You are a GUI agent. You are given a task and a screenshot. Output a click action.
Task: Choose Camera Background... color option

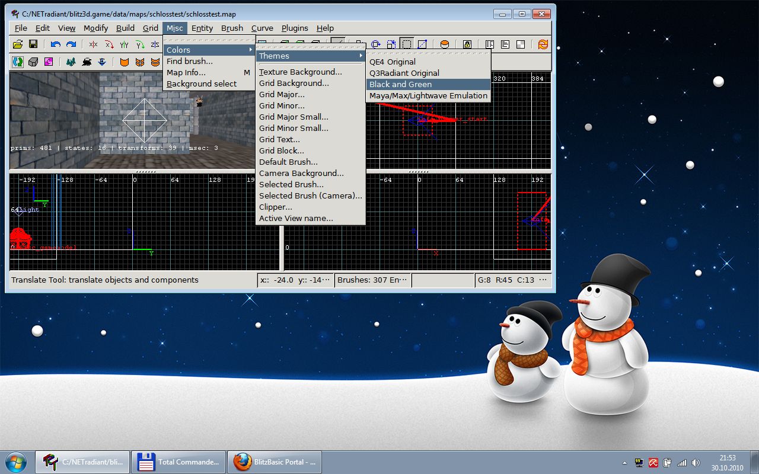pyautogui.click(x=311, y=173)
